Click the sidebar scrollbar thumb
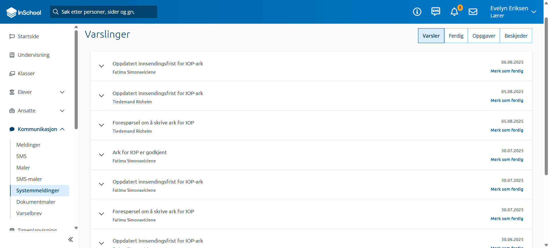The width and height of the screenshot is (549, 248). (x=76, y=80)
